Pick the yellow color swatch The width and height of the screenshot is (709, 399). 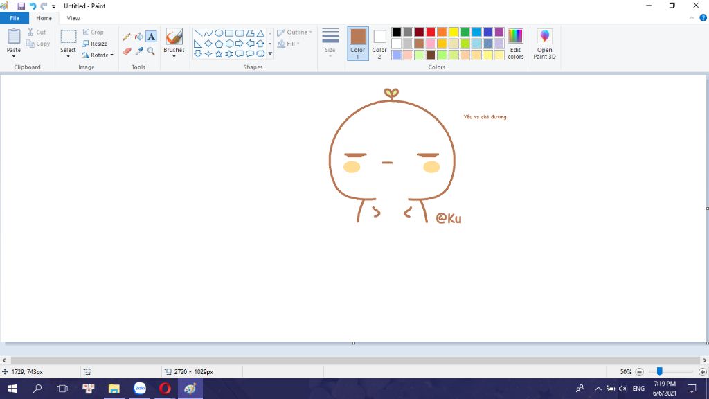454,32
